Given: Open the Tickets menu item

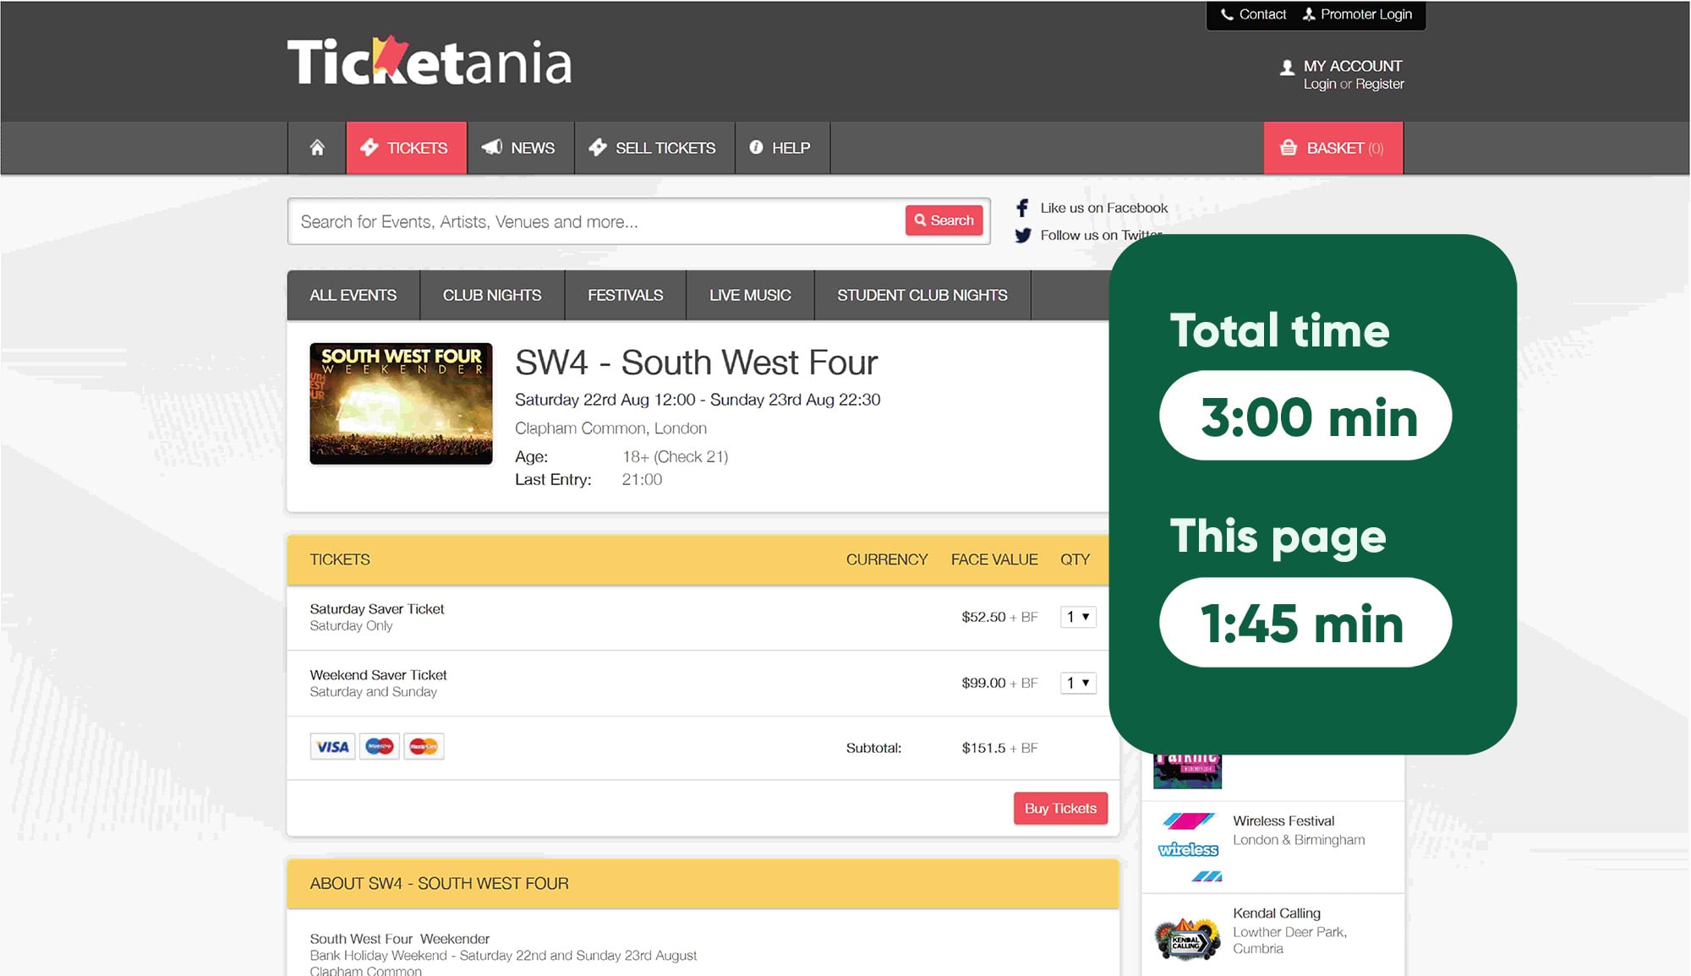Looking at the screenshot, I should point(406,148).
